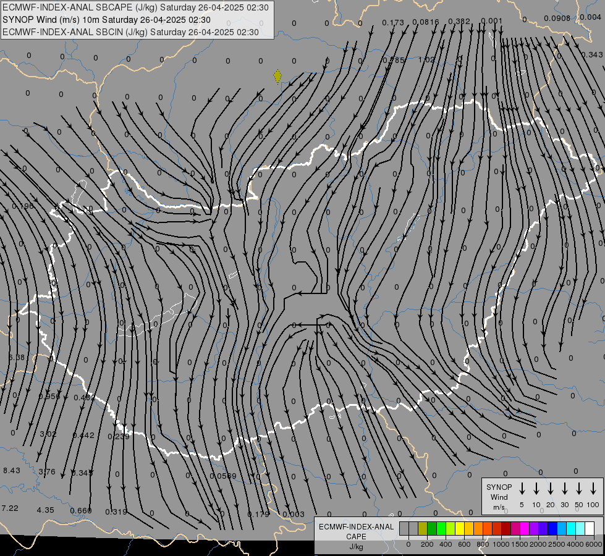
Task: Click the map value 0.0908
Action: tap(557, 18)
